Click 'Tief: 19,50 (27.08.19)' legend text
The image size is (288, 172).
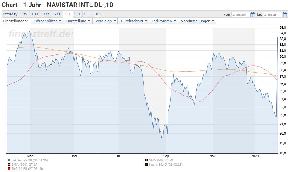point(27,169)
